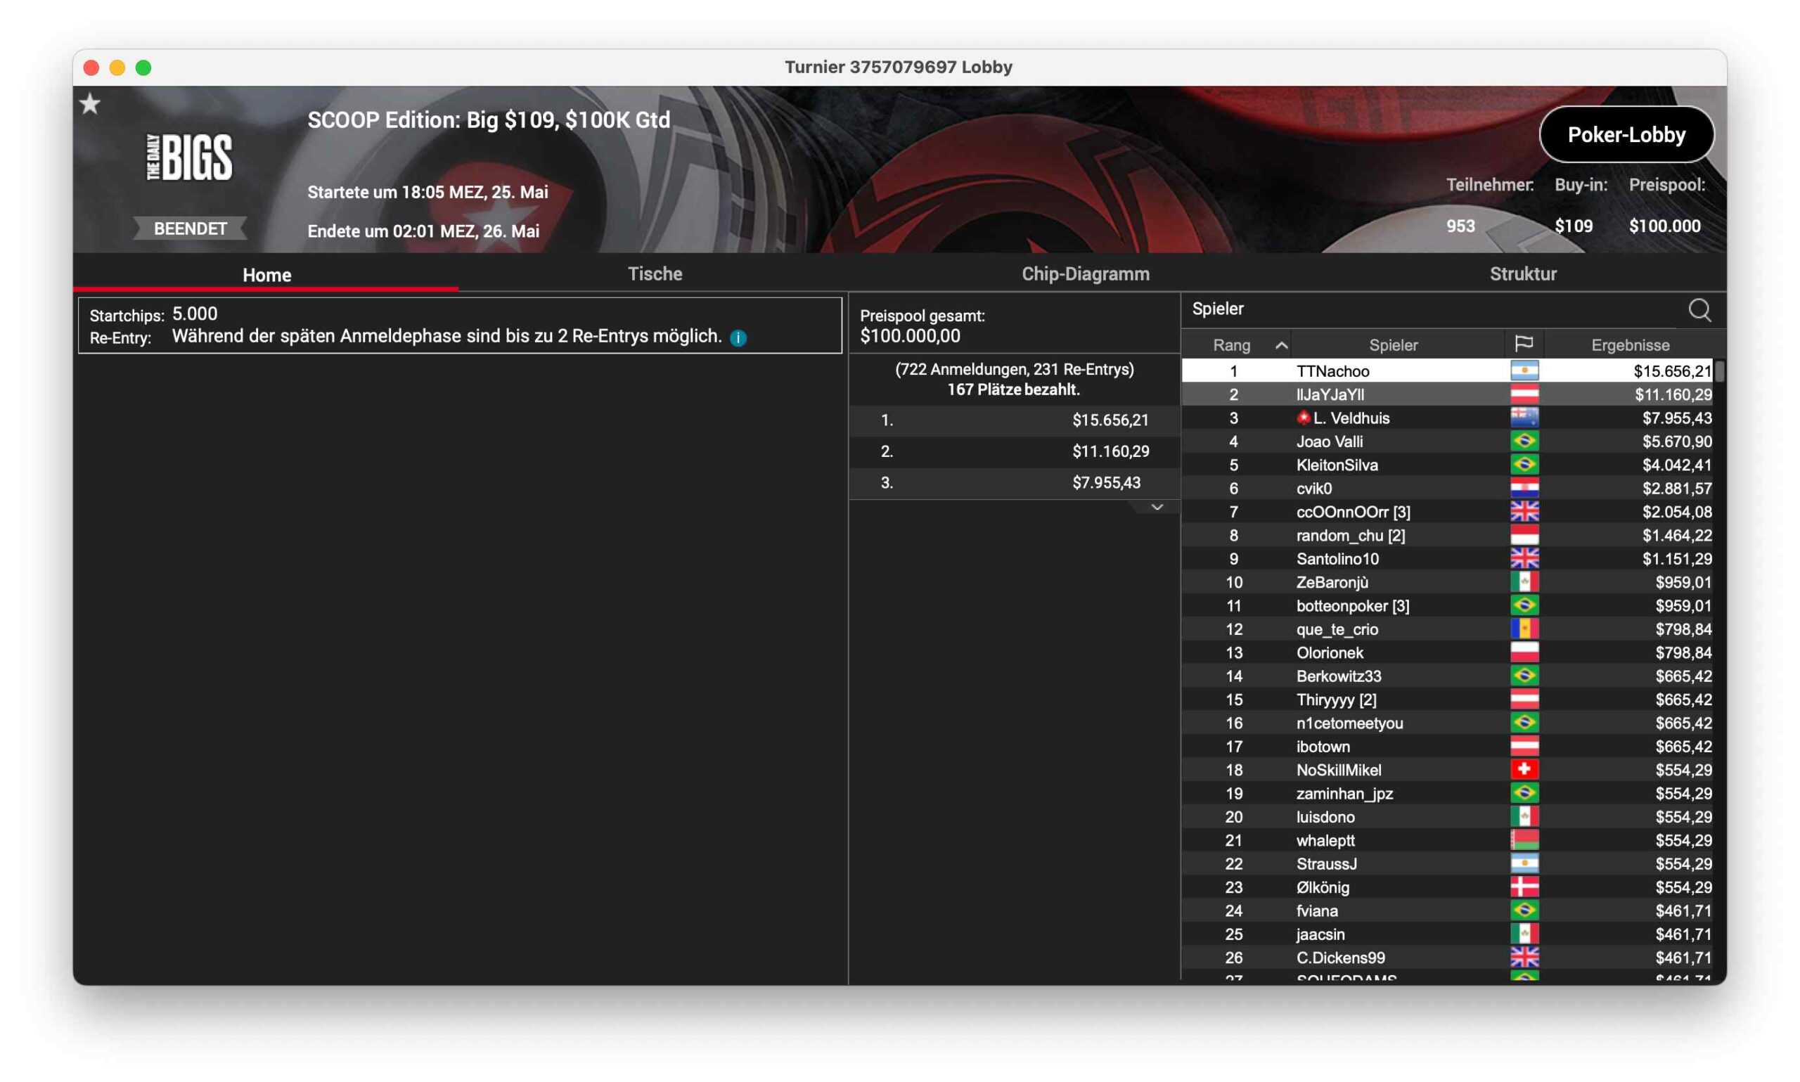Viewport: 1800px width, 1082px height.
Task: Click NoSkillMikel's Switzerland flag icon
Action: 1523,769
